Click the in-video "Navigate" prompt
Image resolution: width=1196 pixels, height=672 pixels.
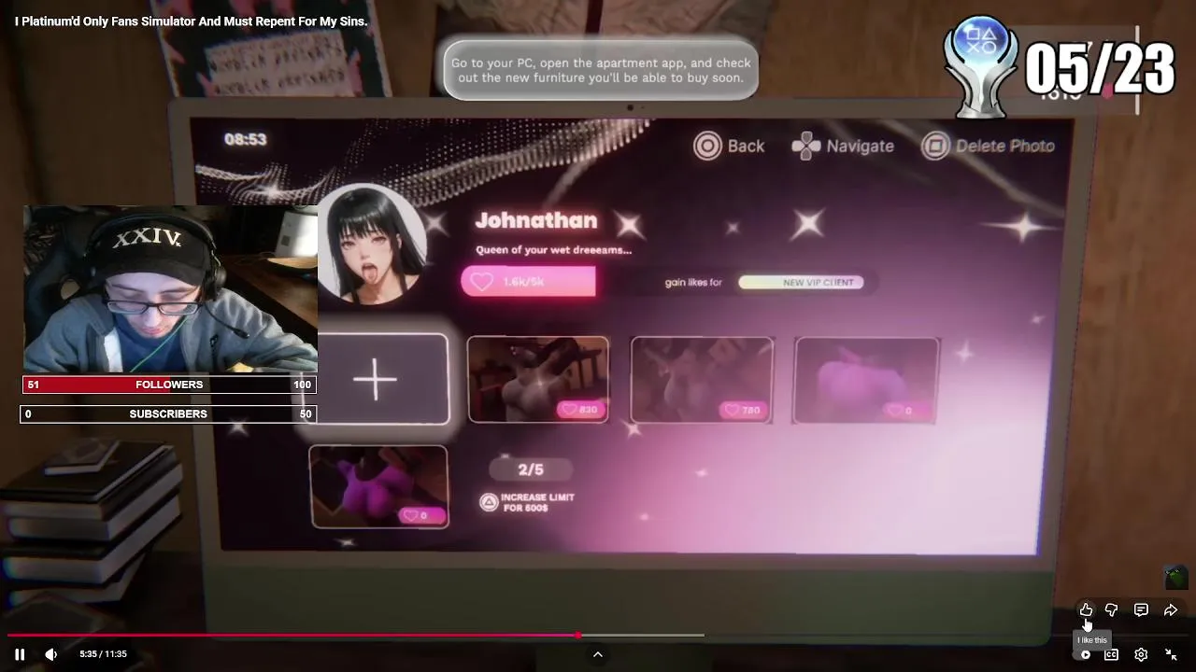click(x=843, y=146)
